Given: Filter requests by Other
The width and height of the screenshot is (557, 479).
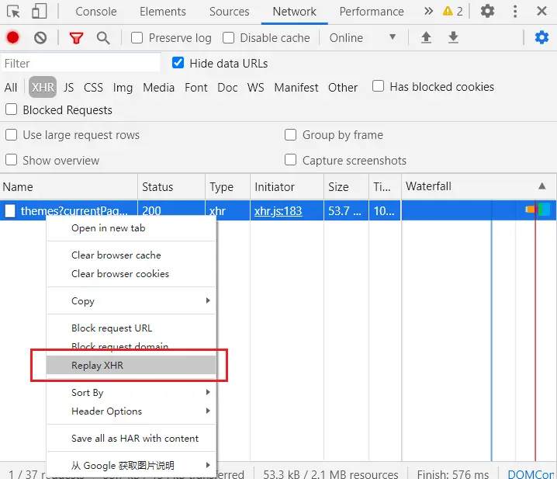Looking at the screenshot, I should [342, 88].
